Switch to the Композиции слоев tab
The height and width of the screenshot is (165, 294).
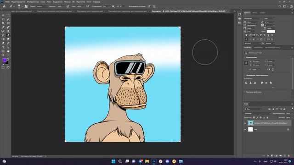coord(272,48)
